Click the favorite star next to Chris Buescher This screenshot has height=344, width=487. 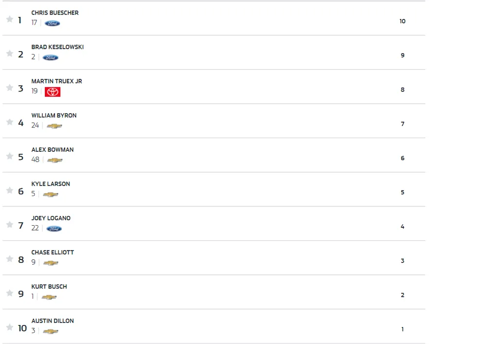point(9,19)
